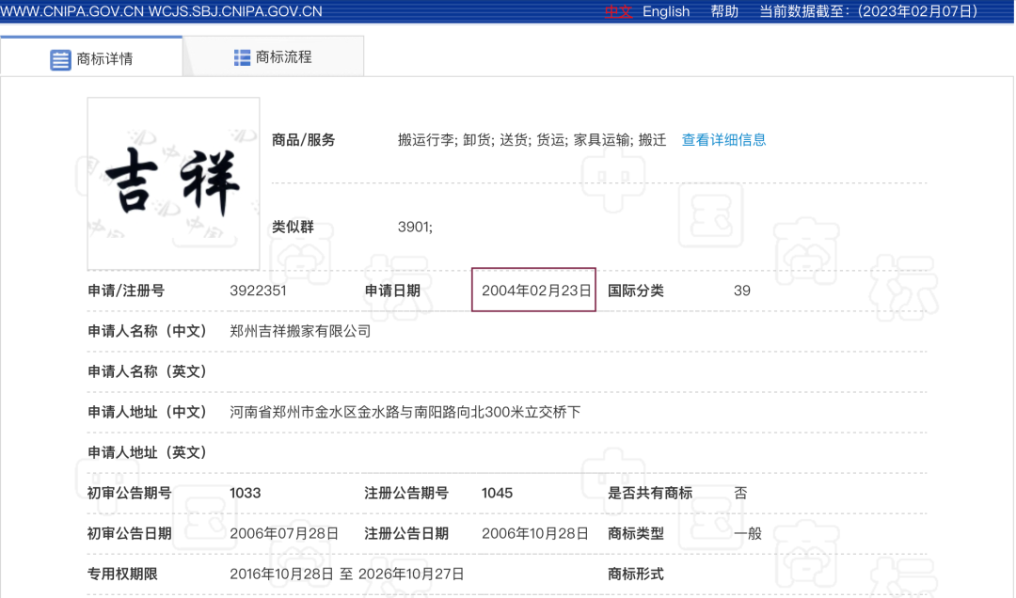Click registration announcement issue number 1045
1016x598 pixels.
(497, 493)
